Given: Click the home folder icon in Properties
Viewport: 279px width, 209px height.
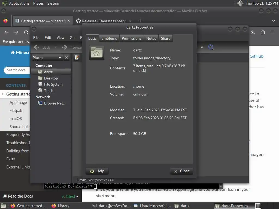Looking at the screenshot, I should point(97,53).
